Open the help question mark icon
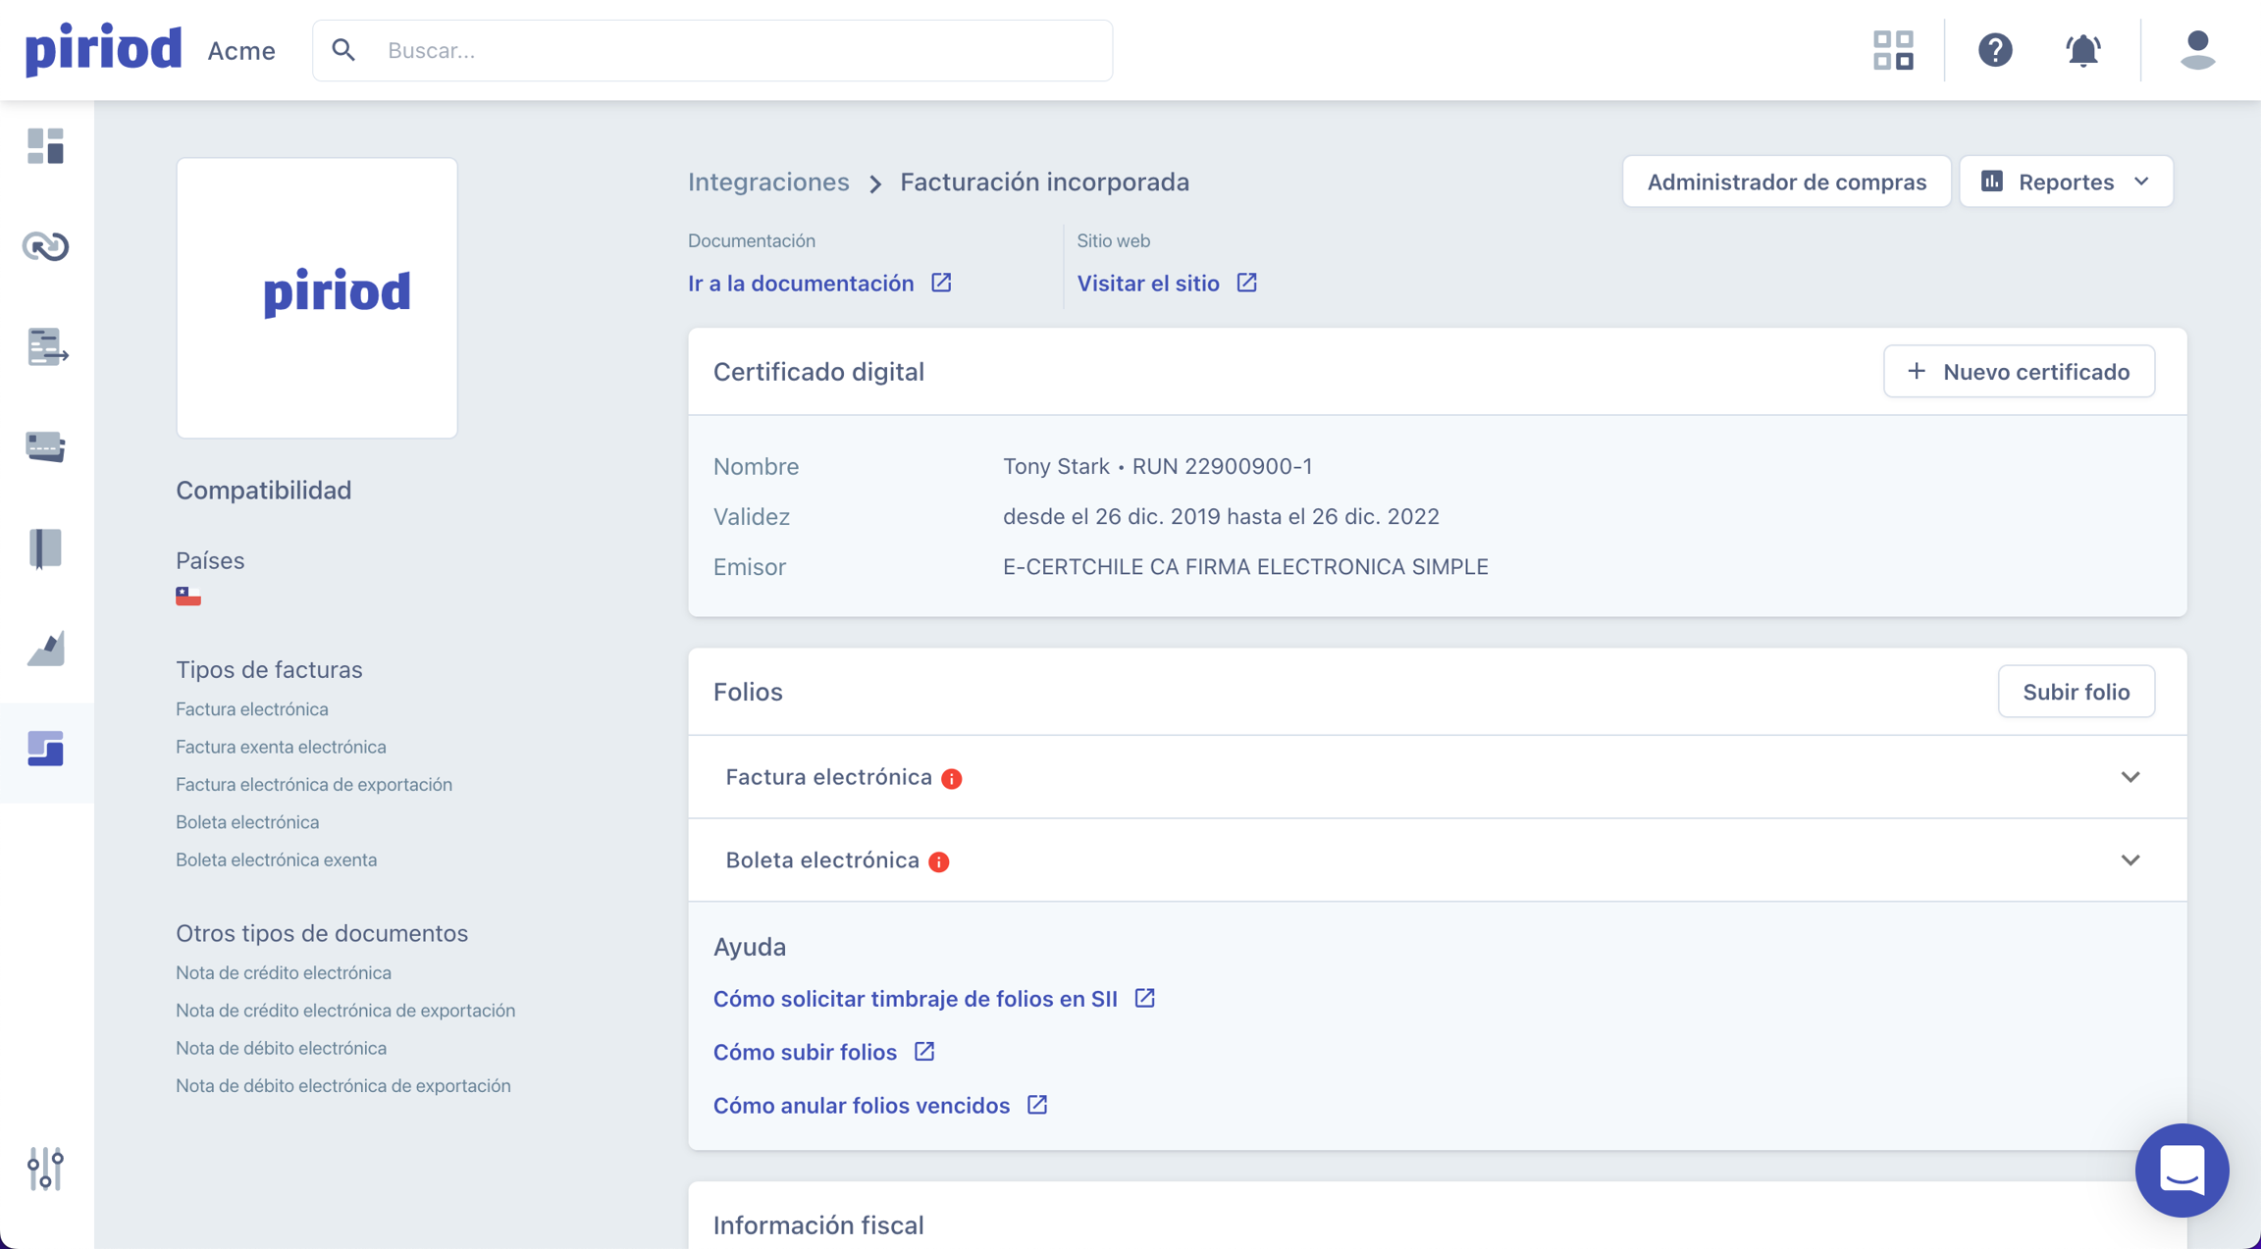This screenshot has width=2261, height=1249. tap(1995, 50)
